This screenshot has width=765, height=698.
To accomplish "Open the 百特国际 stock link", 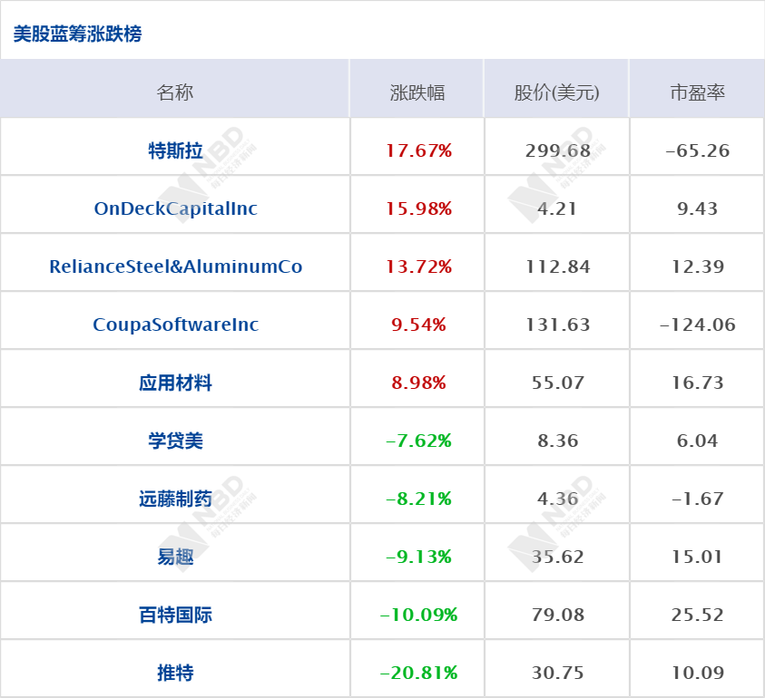I will point(175,615).
